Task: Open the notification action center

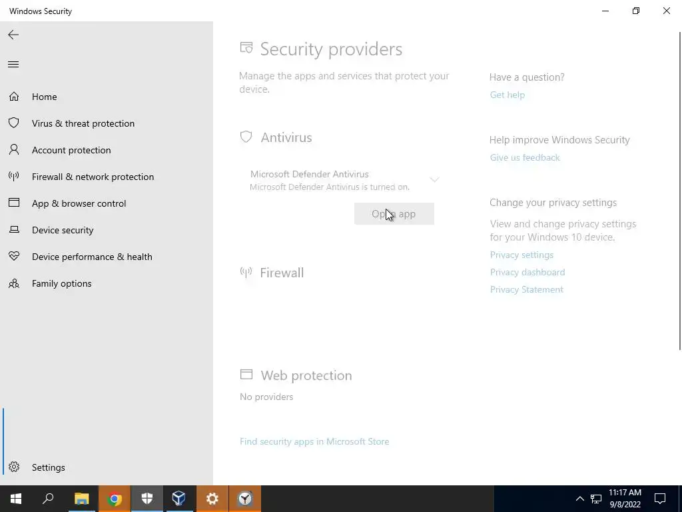Action: point(660,499)
